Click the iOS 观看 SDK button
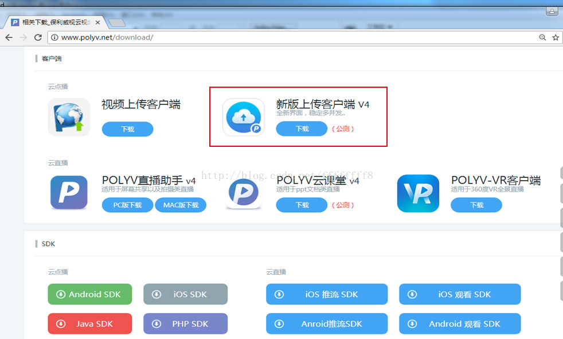This screenshot has width=563, height=339. (460, 294)
